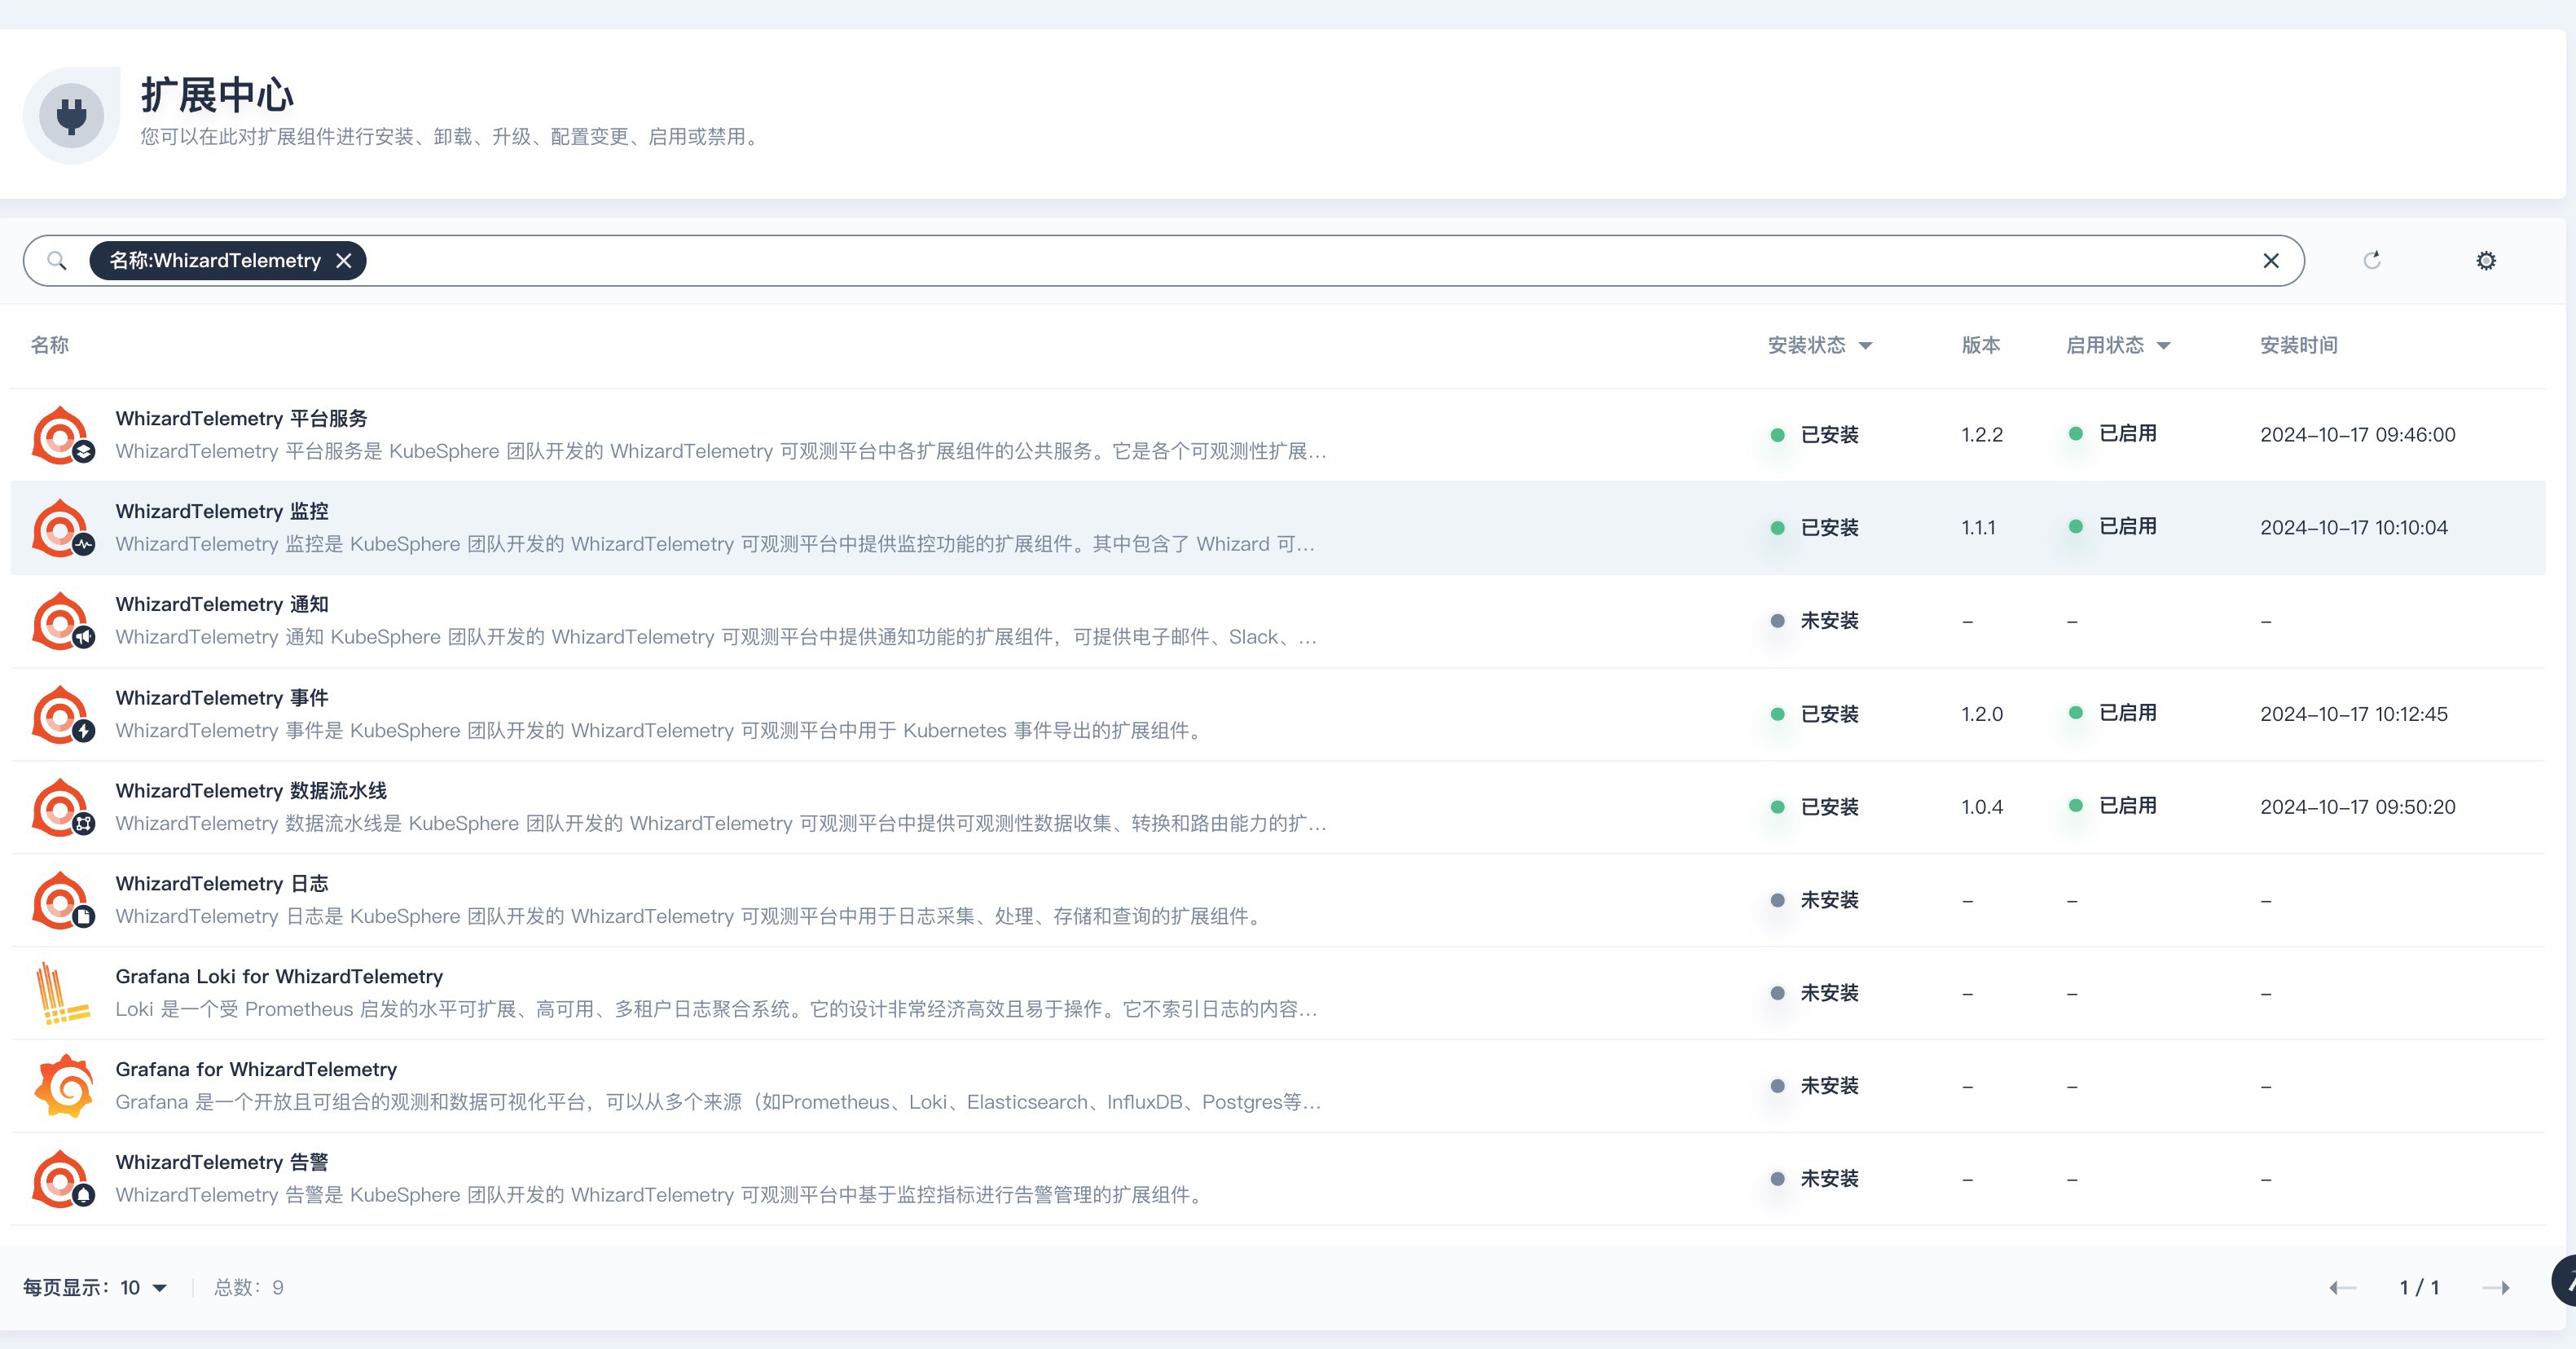Open WhizardTelemetry 平台服务 title link
Screen dimensions: 2576x1349
point(241,419)
